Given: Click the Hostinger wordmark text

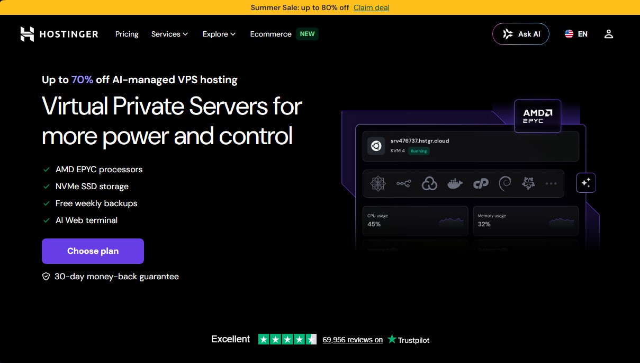Looking at the screenshot, I should click(69, 34).
